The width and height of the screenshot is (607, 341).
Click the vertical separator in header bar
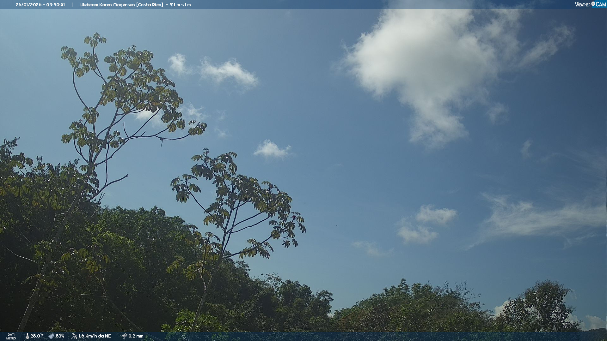click(72, 5)
